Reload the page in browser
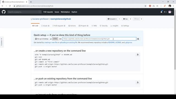Image resolution: width=176 pixels, height=99 pixels. pos(10,6)
